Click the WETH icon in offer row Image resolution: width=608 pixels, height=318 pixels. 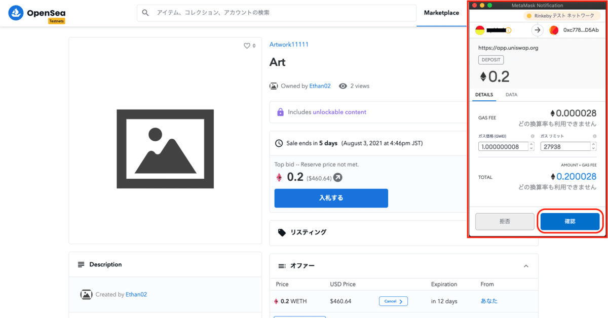pos(276,301)
